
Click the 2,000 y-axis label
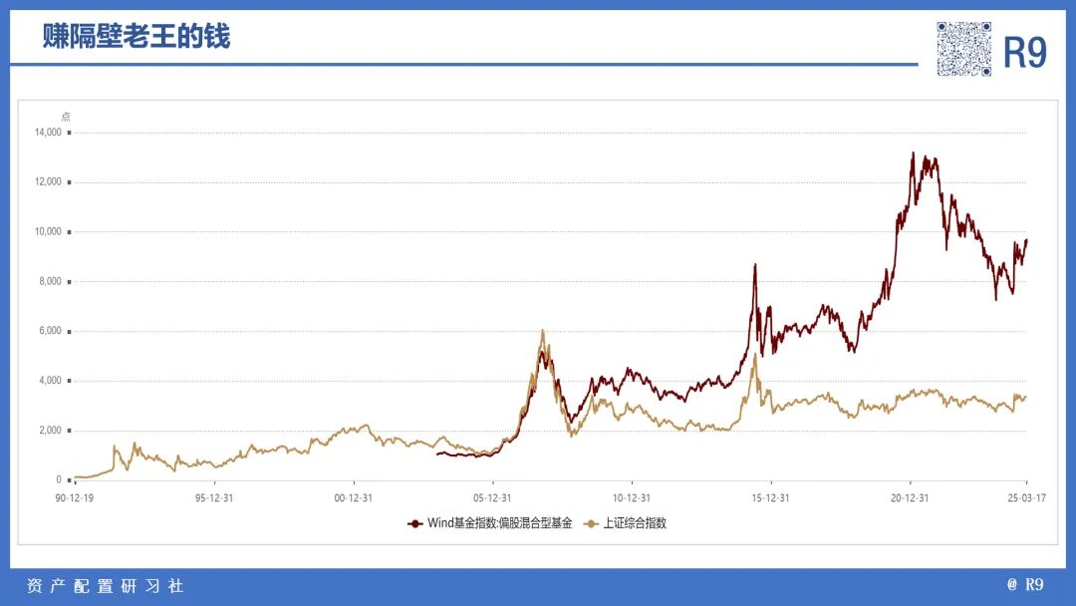click(50, 431)
